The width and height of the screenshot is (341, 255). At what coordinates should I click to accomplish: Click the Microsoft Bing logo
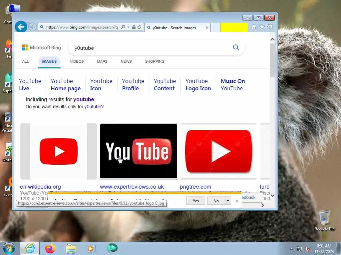42,47
